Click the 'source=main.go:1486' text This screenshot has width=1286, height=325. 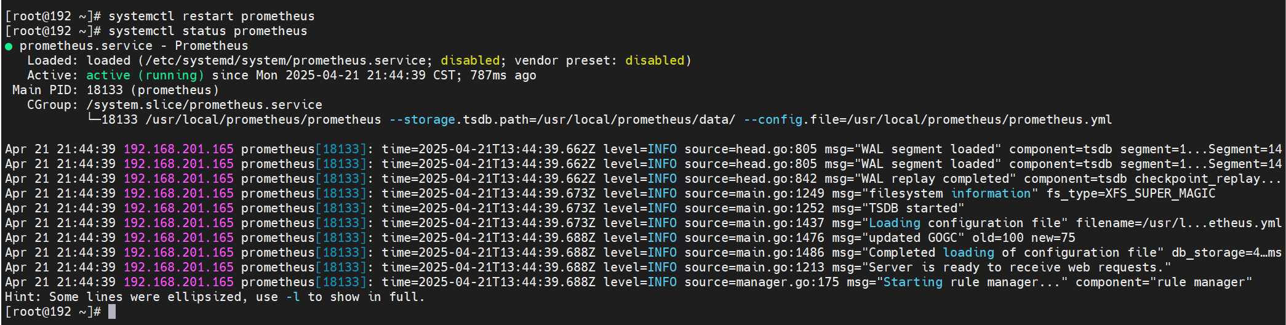(x=754, y=252)
